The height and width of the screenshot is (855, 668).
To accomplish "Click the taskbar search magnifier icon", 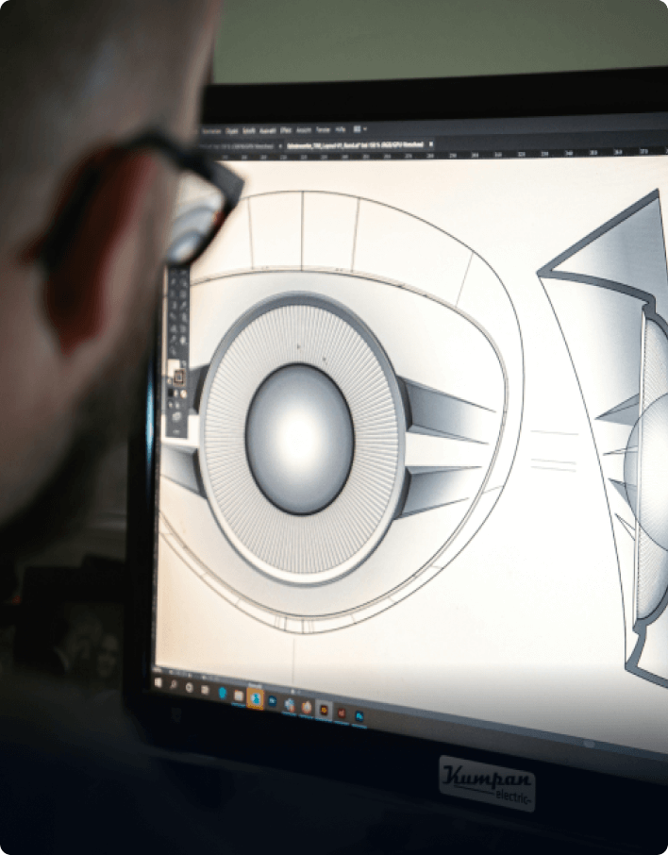I will click(173, 685).
